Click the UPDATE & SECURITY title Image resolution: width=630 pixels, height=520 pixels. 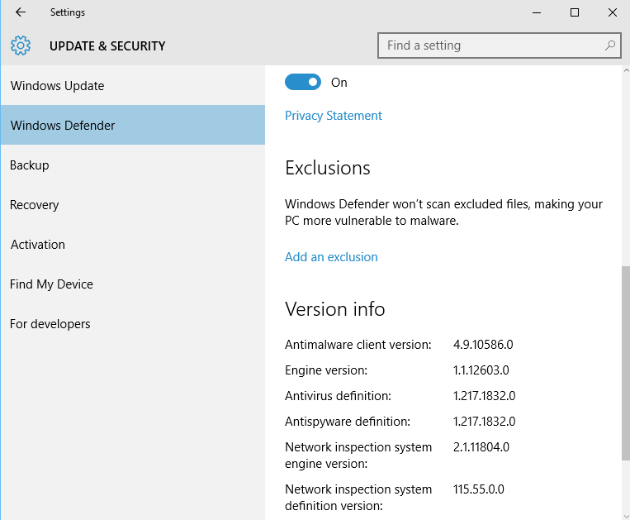(107, 45)
